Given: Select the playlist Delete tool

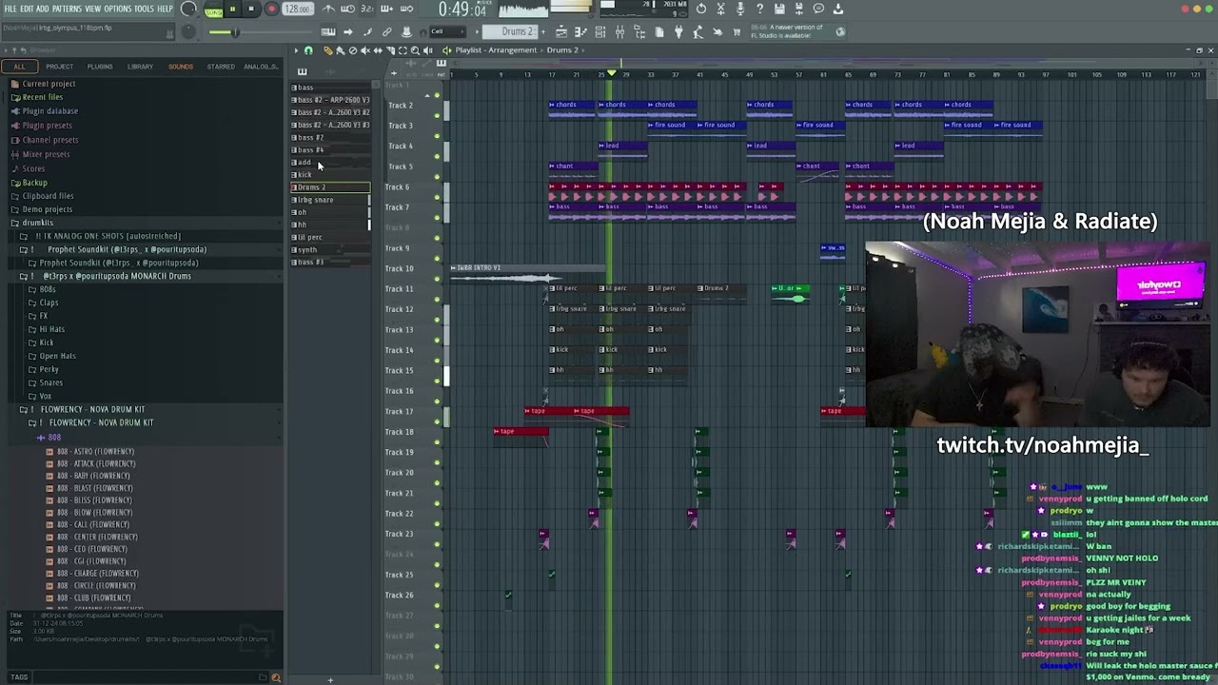Looking at the screenshot, I should 353,50.
